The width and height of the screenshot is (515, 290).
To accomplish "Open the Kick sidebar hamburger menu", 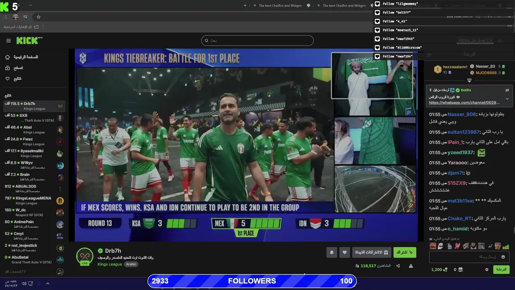I will (8, 41).
